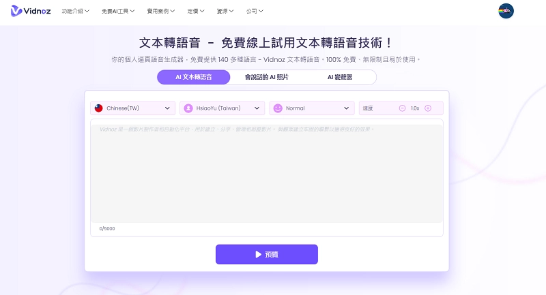Open the 功能介紹 menu
Viewport: 546px width, 295px height.
point(76,11)
